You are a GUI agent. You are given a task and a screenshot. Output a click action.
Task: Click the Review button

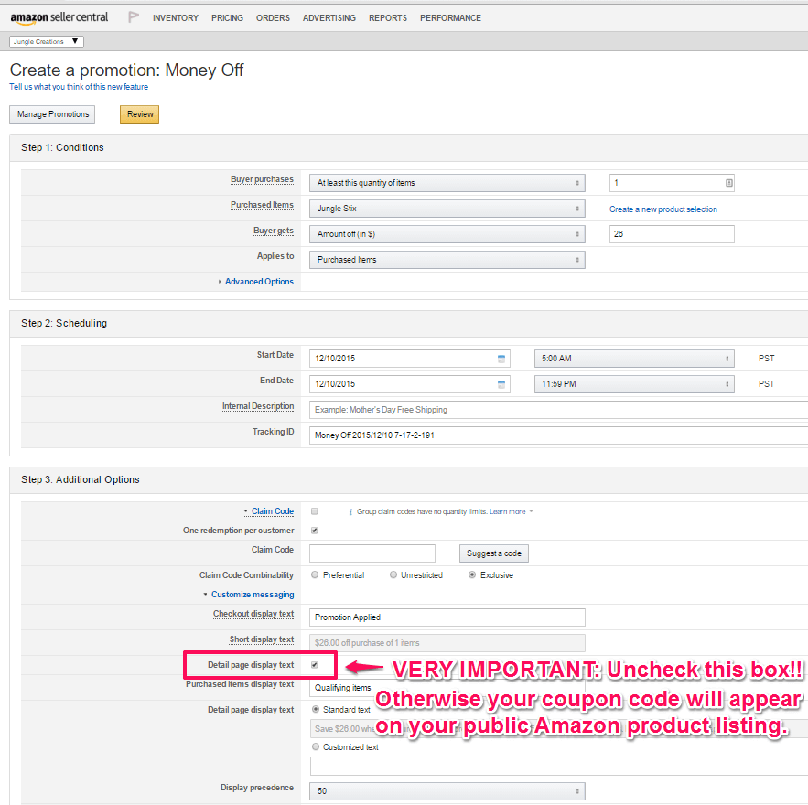pos(139,114)
